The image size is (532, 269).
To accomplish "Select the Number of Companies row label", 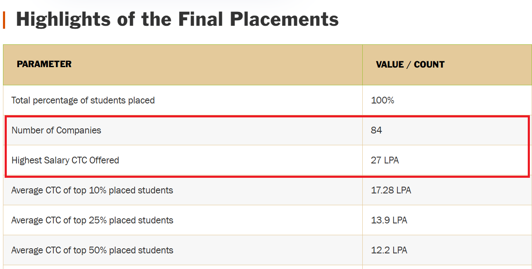I will point(56,130).
